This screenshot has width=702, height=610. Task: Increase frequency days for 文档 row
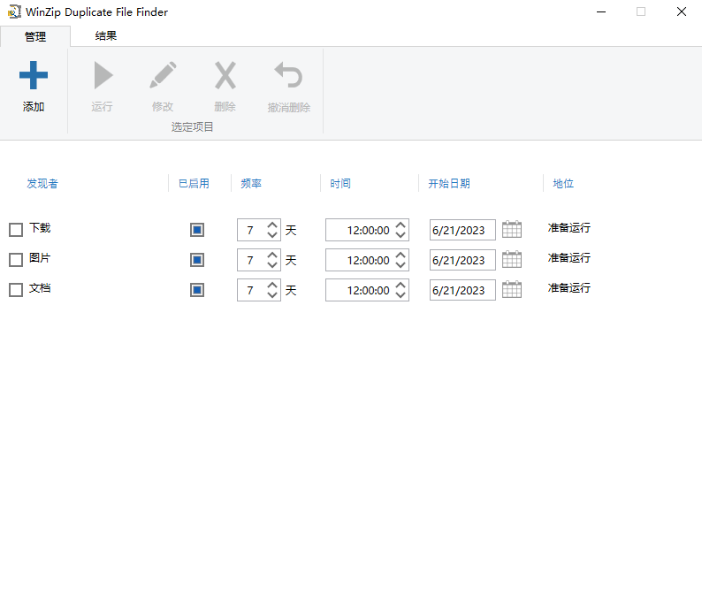click(272, 285)
